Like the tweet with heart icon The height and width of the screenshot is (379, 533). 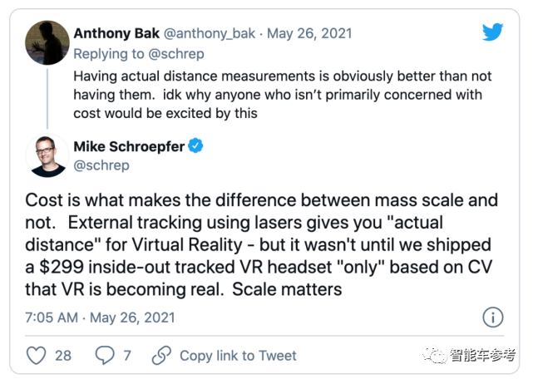coord(36,355)
